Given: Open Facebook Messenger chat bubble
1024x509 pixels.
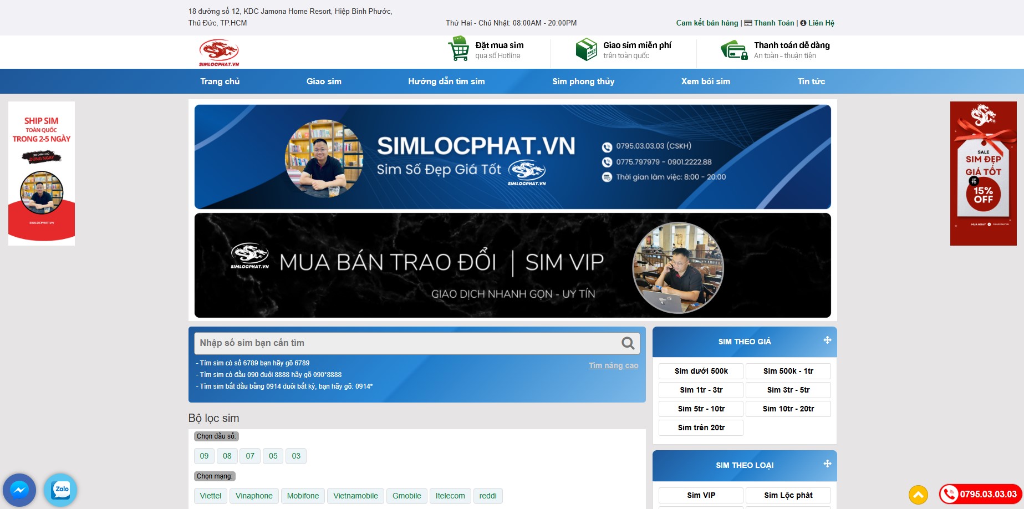Looking at the screenshot, I should pos(20,490).
